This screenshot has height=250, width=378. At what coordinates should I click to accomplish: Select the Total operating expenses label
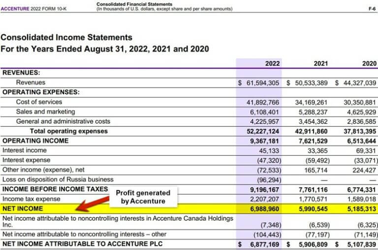click(x=69, y=131)
